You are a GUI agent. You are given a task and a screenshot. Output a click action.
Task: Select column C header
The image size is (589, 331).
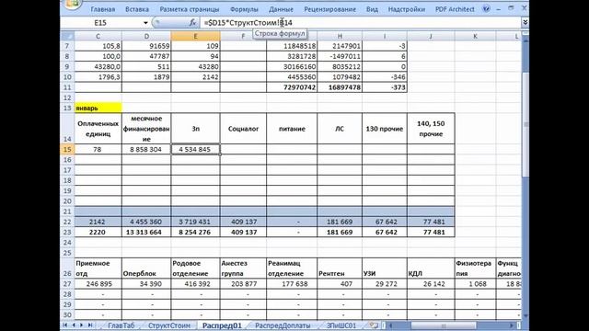98,37
